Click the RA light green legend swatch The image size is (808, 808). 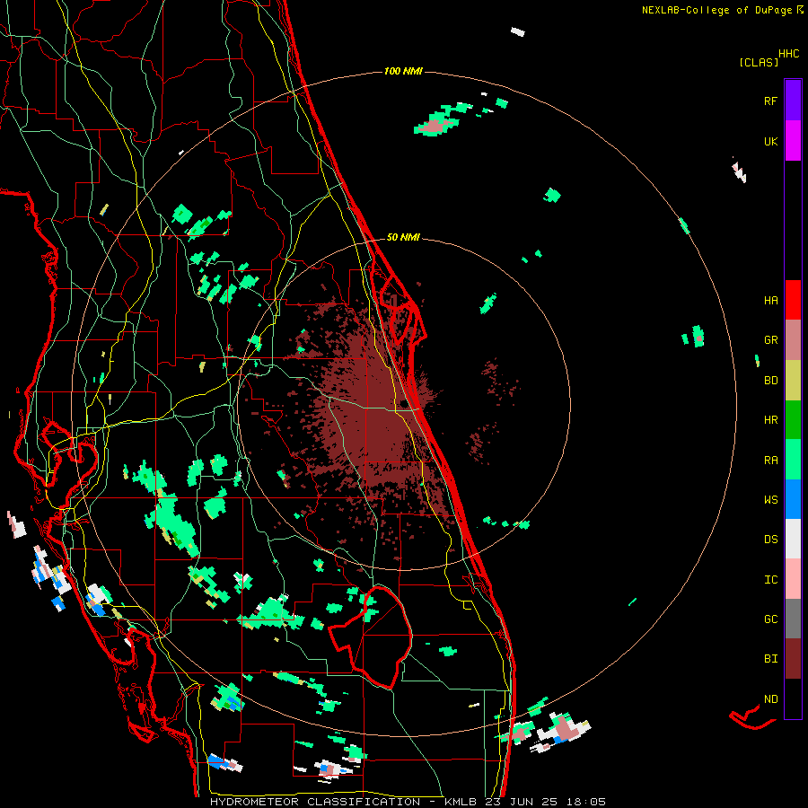(793, 460)
